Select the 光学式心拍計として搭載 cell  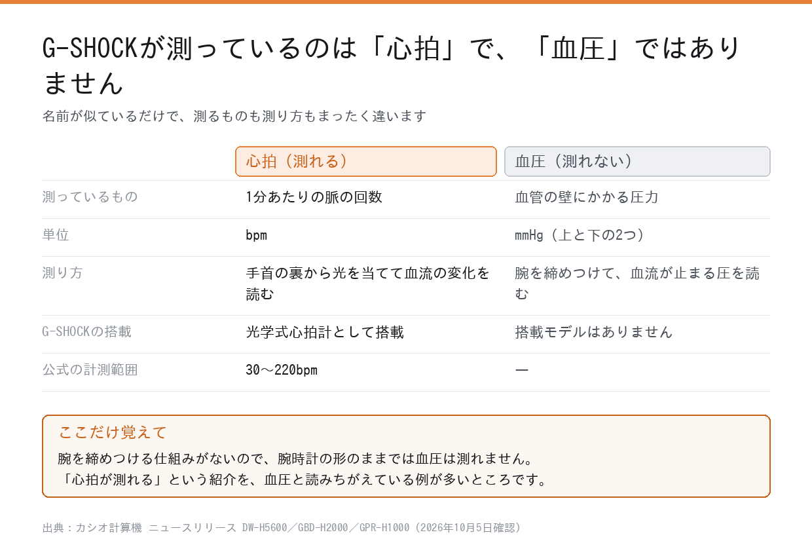pyautogui.click(x=325, y=332)
